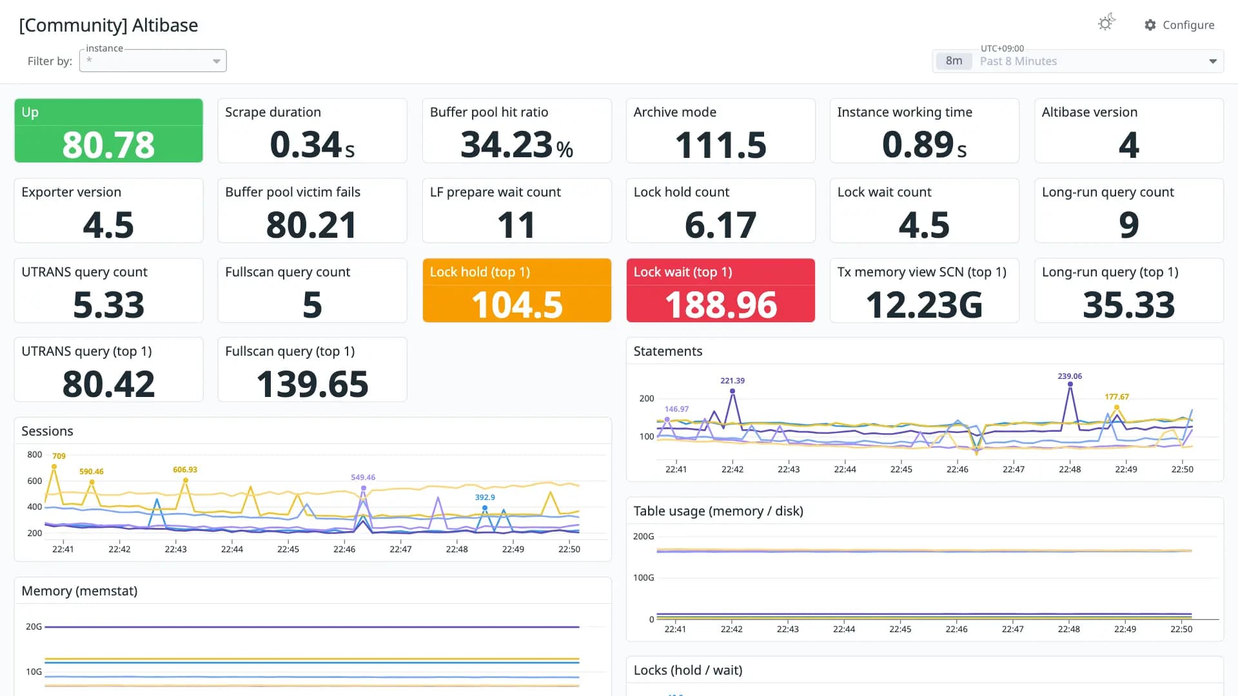1238x696 pixels.
Task: Click the [Community] Altibase dashboard title
Action: 108,25
